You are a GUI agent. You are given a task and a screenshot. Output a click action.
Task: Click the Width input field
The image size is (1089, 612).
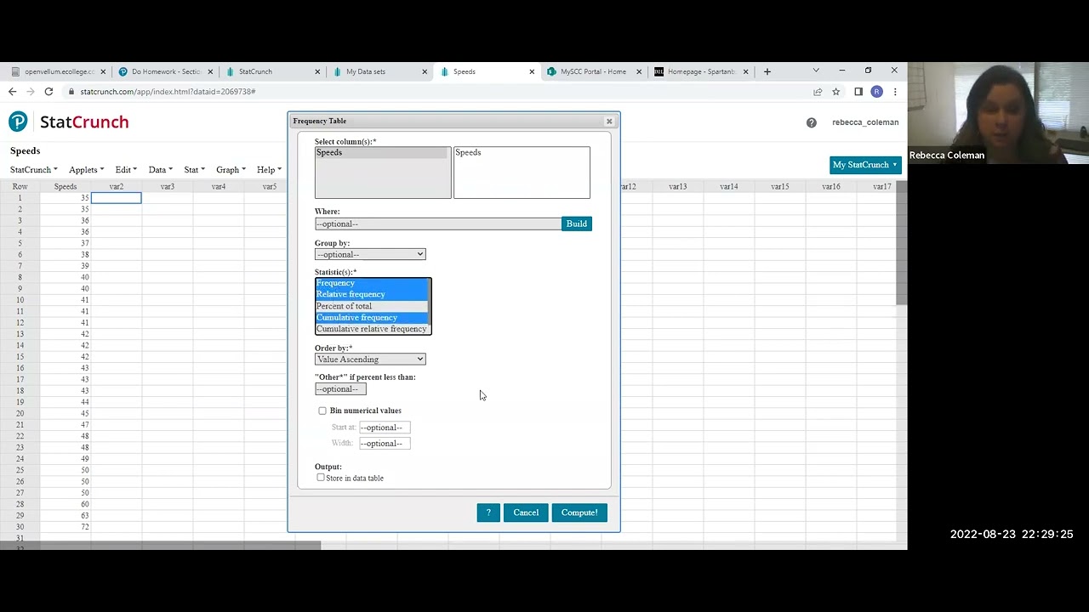tap(385, 444)
